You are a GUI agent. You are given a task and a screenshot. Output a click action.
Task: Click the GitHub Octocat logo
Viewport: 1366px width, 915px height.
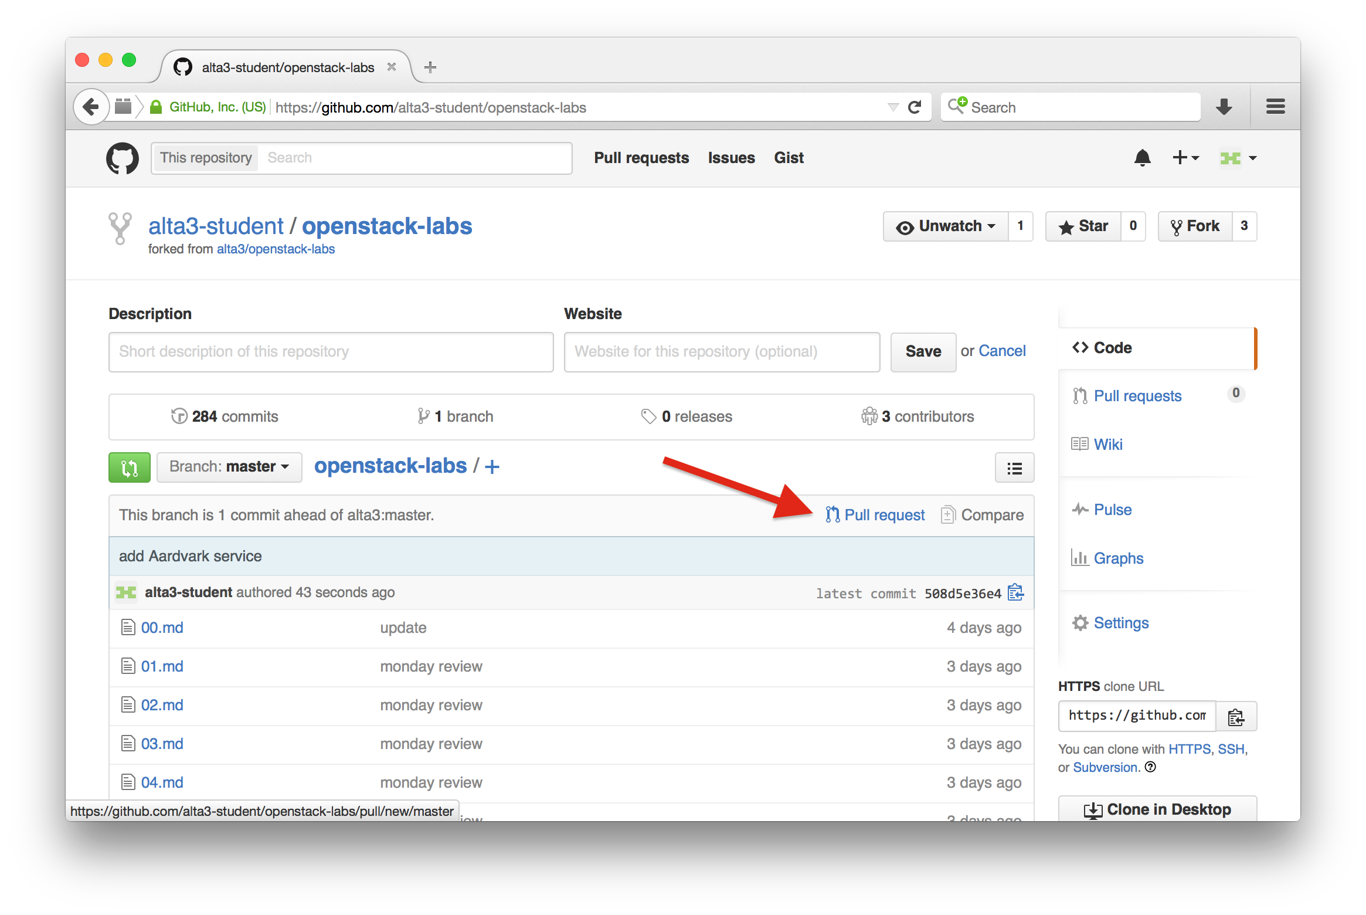tap(123, 158)
